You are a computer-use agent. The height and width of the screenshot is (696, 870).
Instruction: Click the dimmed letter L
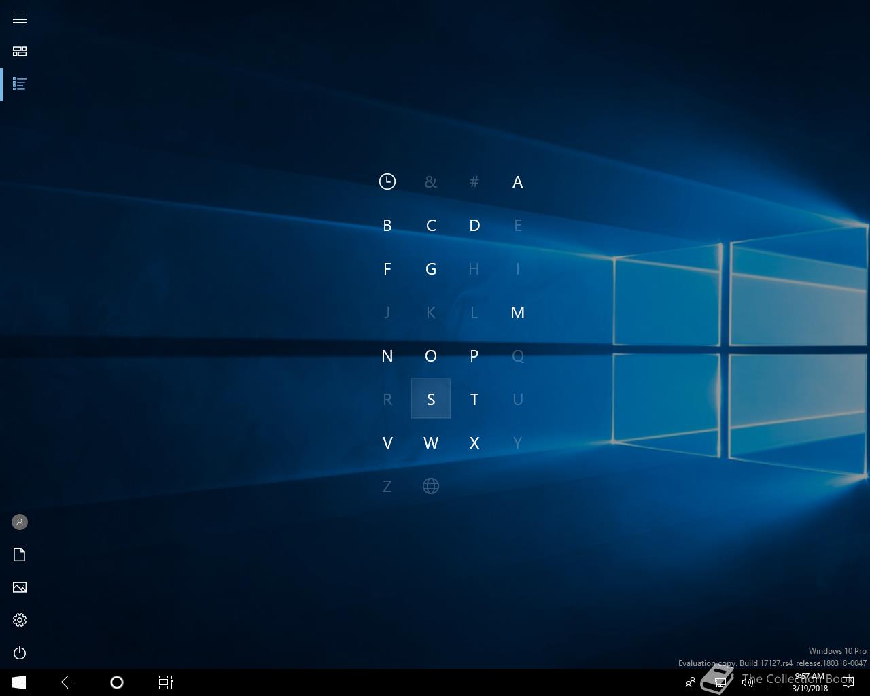474,312
